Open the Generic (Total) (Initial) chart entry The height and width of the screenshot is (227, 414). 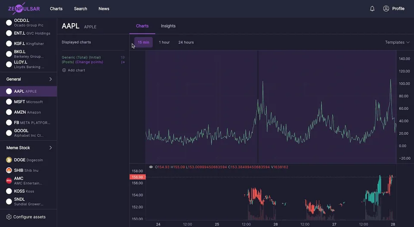(x=82, y=60)
